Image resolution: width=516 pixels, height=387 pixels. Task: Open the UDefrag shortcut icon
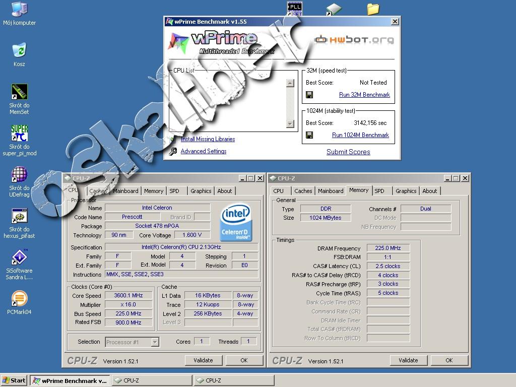tap(20, 174)
